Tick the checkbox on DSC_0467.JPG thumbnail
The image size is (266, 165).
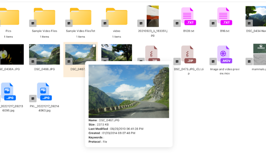click(94, 46)
